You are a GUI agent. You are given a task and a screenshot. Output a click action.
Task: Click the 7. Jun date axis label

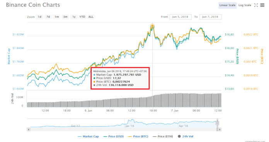pos(175,111)
